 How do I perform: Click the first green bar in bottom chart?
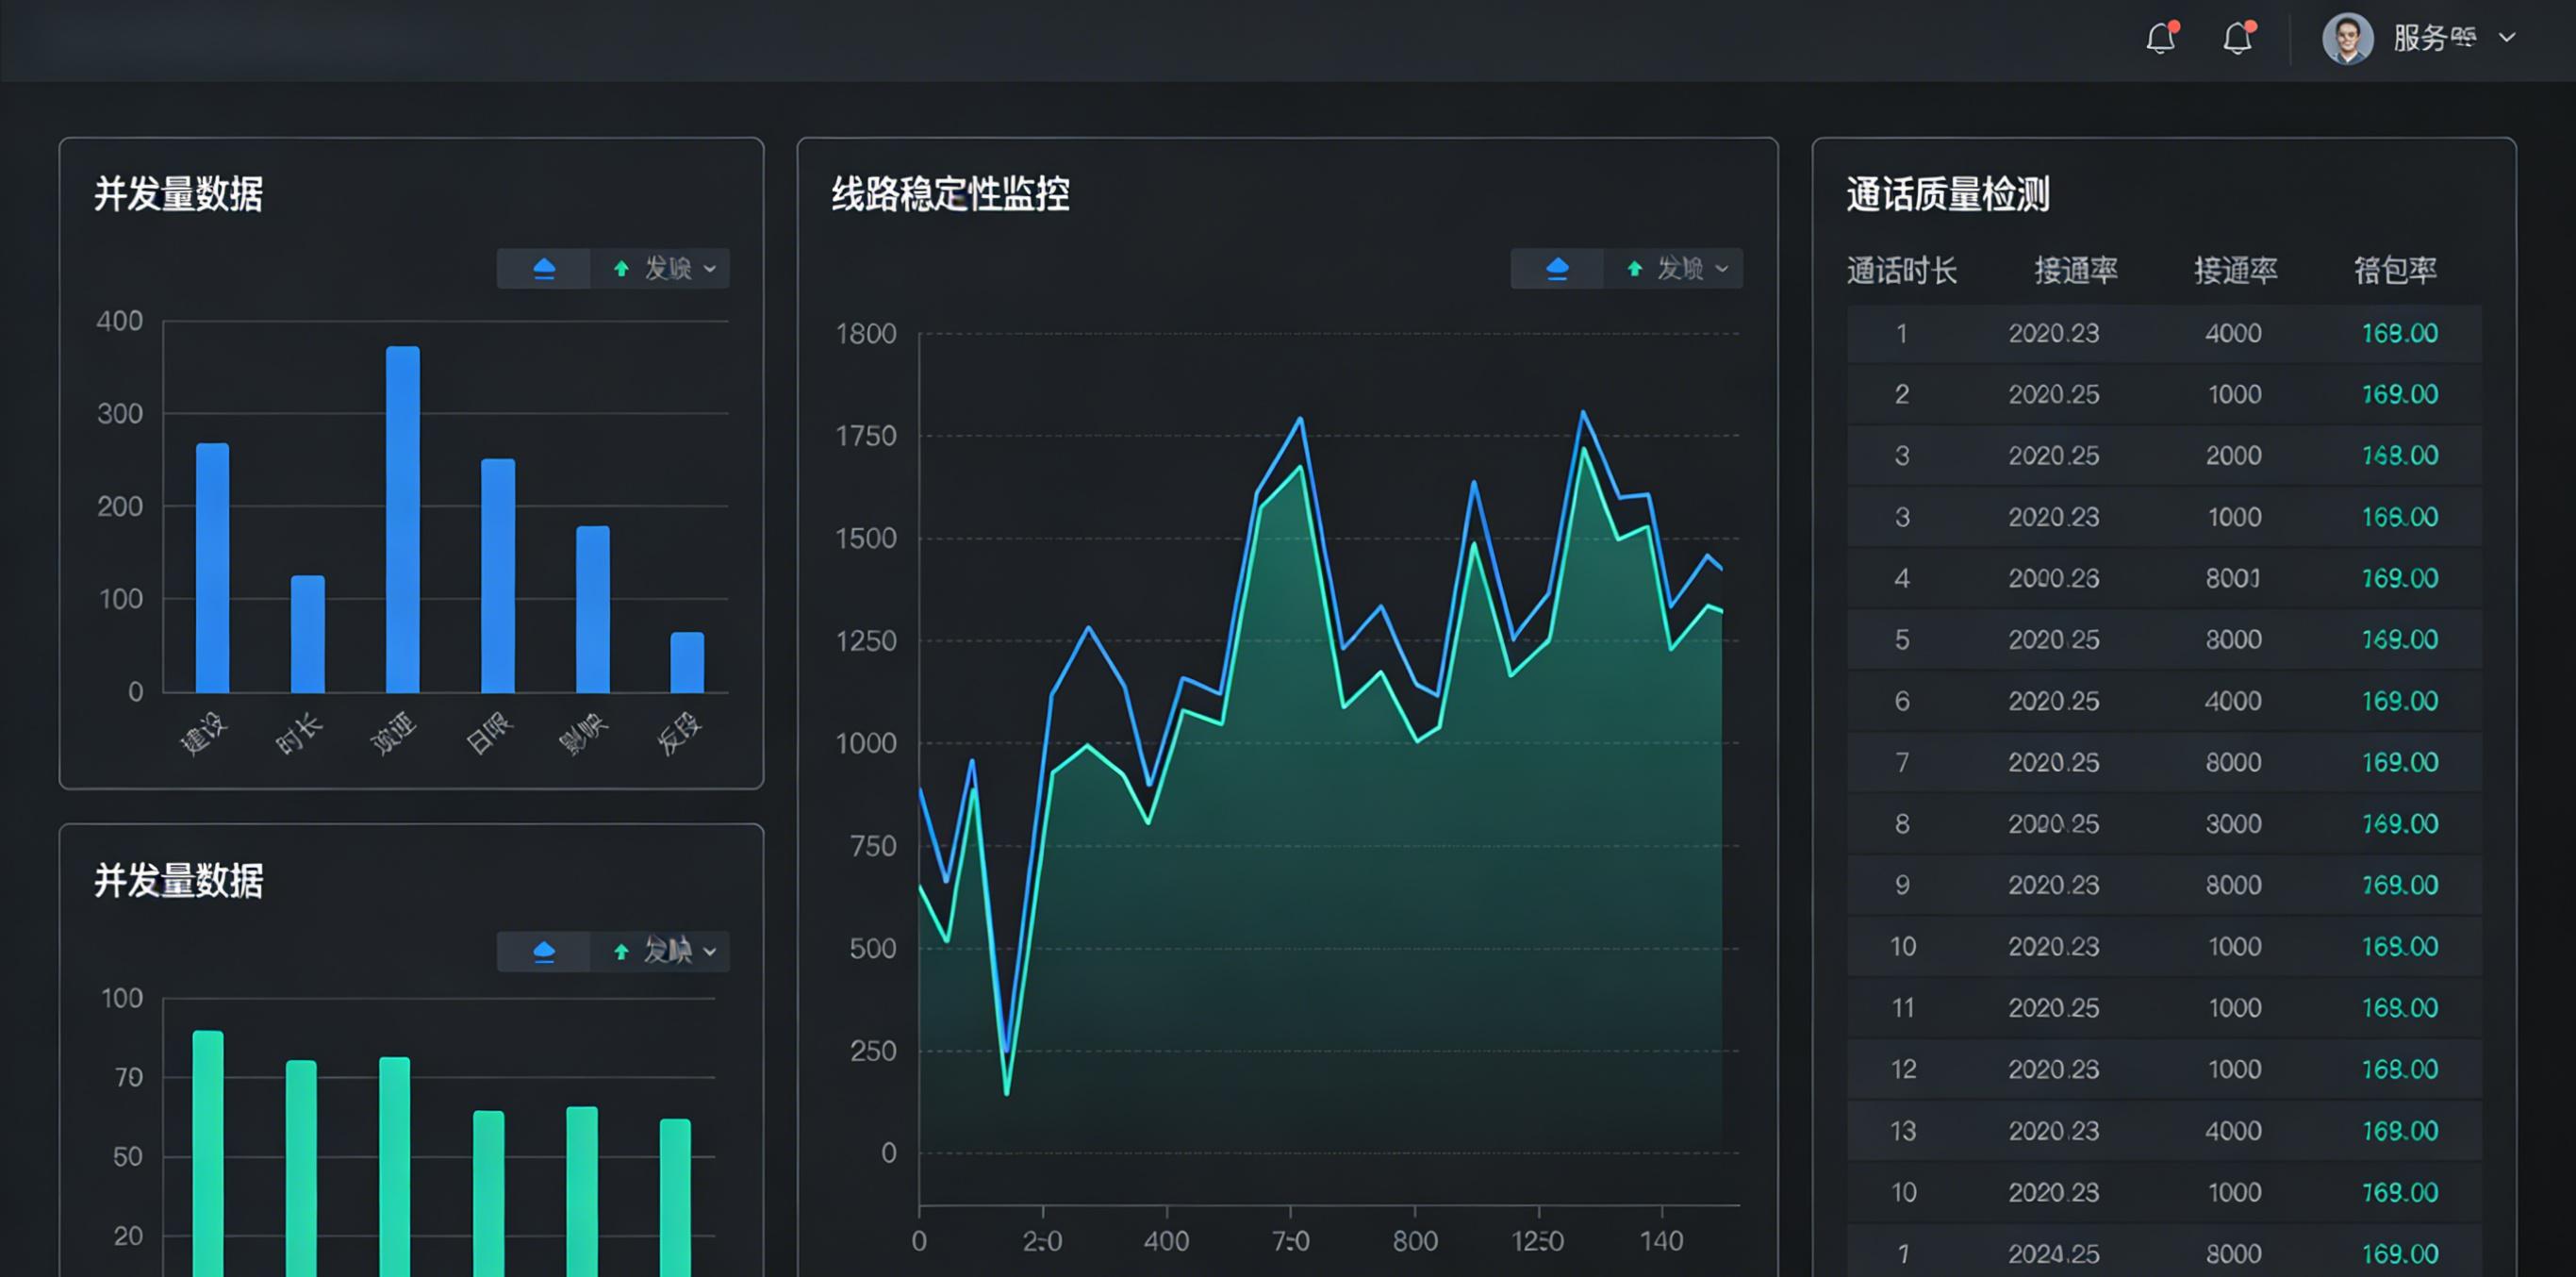point(208,1153)
